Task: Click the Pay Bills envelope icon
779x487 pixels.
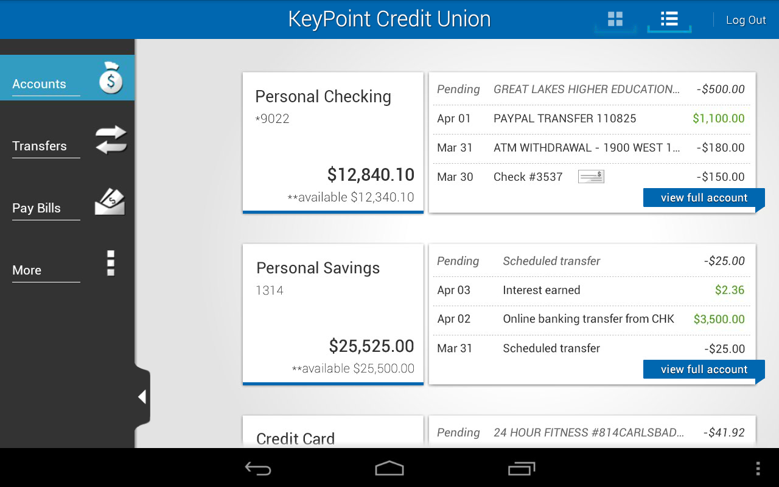Action: coord(110,202)
